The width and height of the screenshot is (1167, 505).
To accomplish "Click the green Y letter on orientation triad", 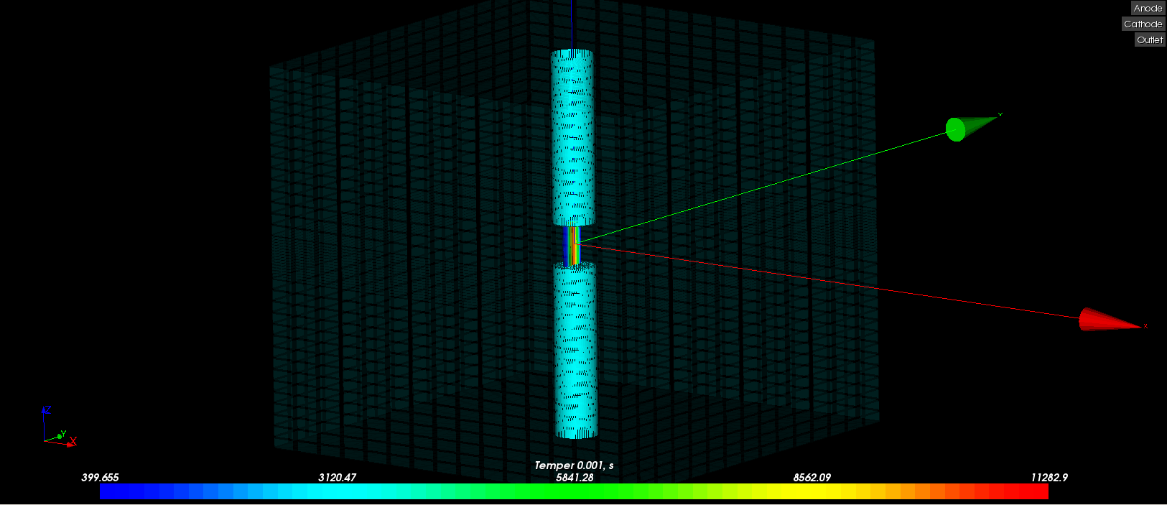I will point(63,434).
